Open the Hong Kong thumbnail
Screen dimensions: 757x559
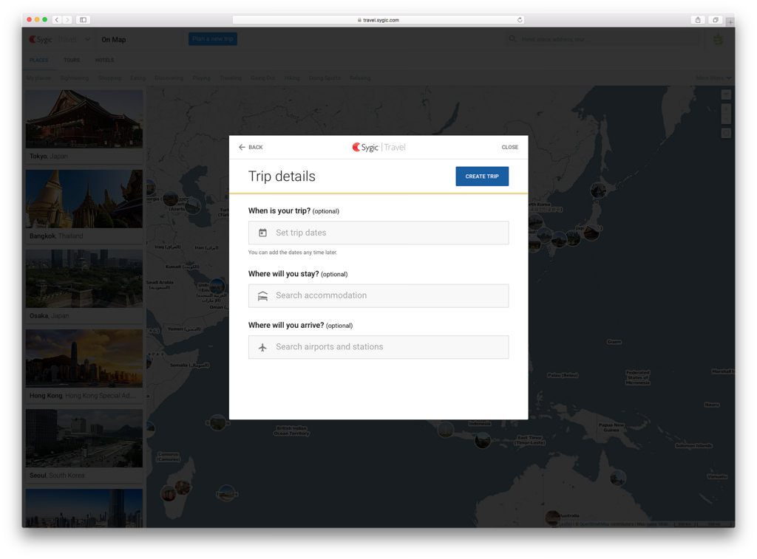pyautogui.click(x=84, y=358)
